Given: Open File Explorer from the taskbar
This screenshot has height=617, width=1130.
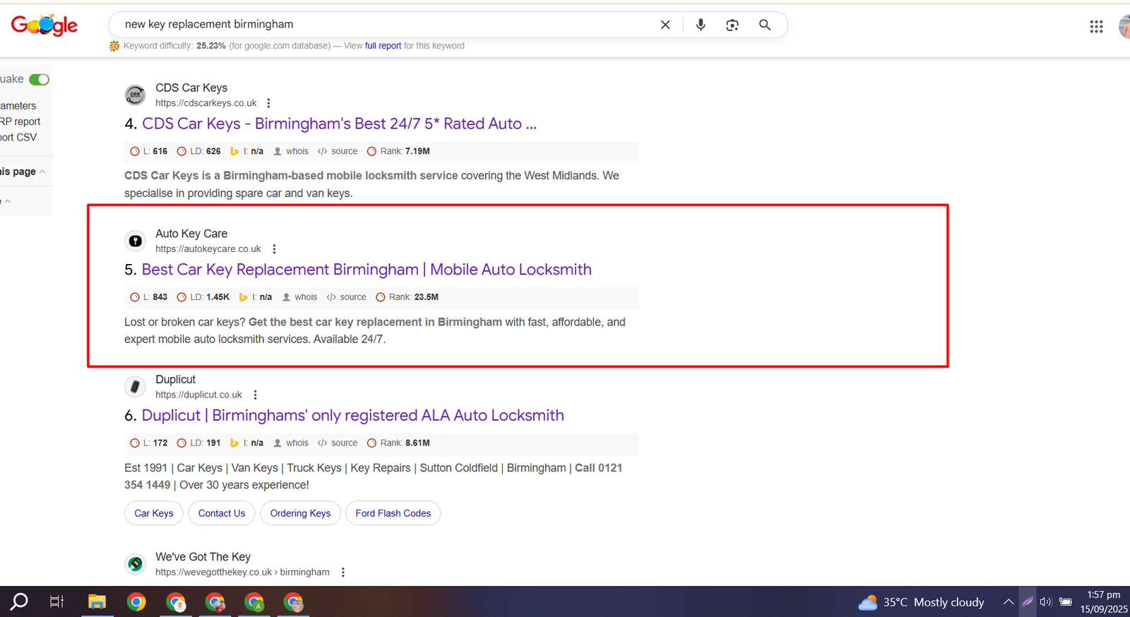Looking at the screenshot, I should click(97, 601).
